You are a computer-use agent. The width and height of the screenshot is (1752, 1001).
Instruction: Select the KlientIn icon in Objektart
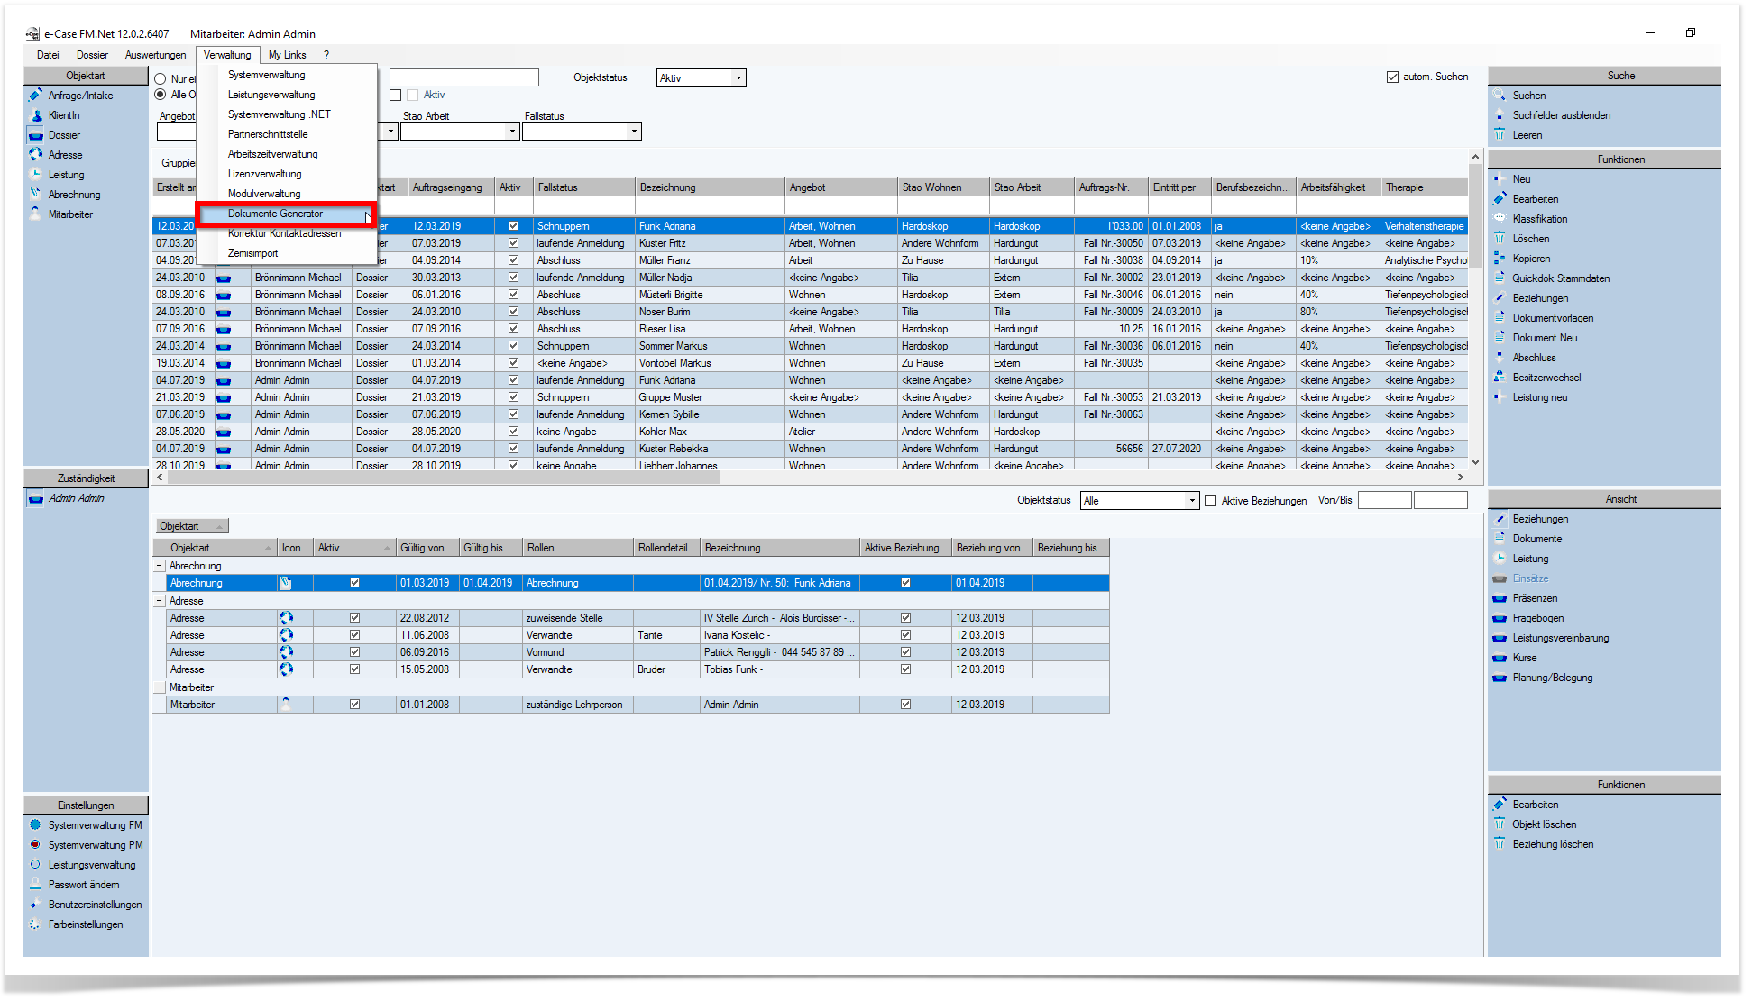click(36, 115)
